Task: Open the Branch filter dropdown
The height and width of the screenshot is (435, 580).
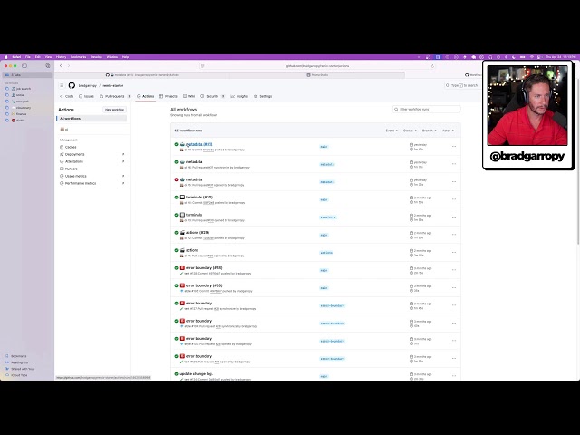Action: click(x=429, y=130)
